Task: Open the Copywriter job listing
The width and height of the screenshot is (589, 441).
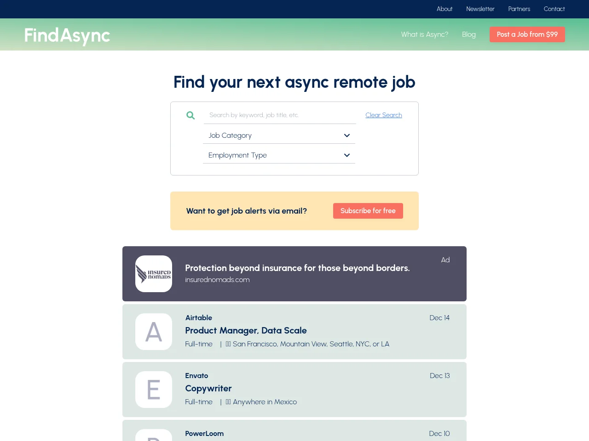Action: point(208,389)
